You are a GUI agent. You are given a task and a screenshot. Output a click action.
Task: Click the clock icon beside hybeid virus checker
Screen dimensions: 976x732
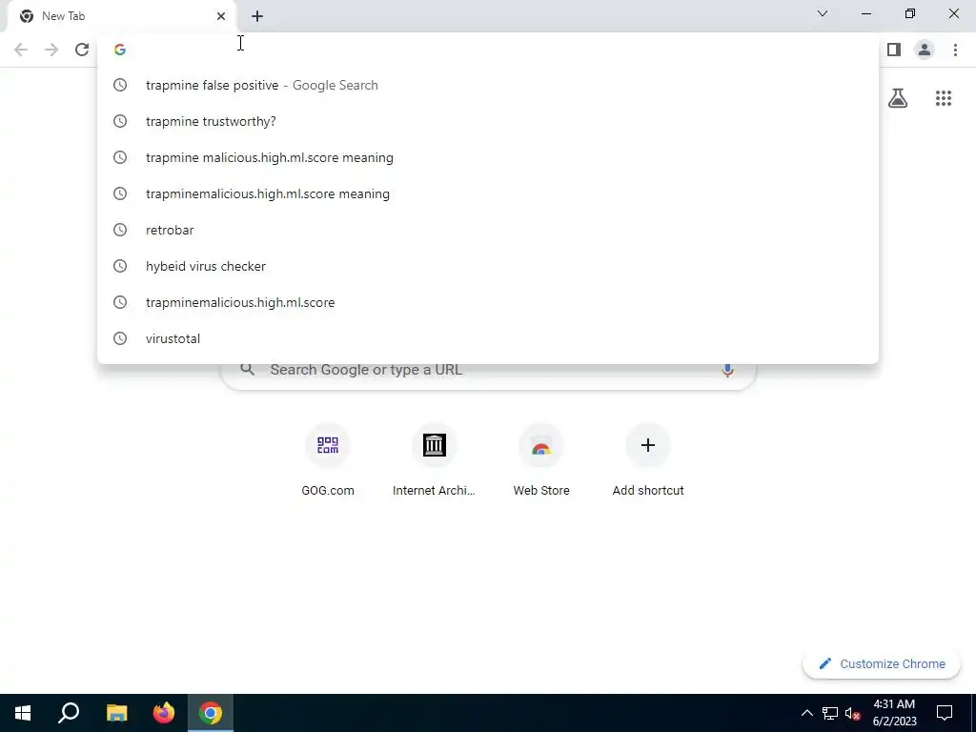tap(120, 267)
